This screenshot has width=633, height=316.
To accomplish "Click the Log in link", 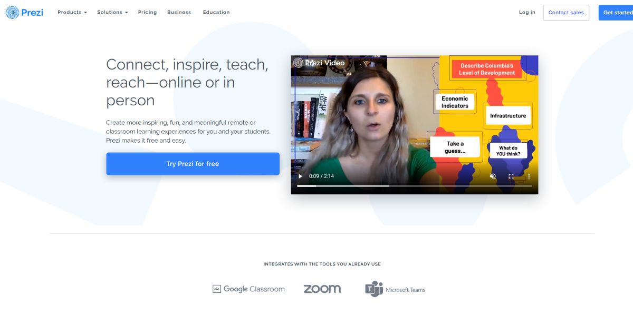I will click(x=527, y=12).
